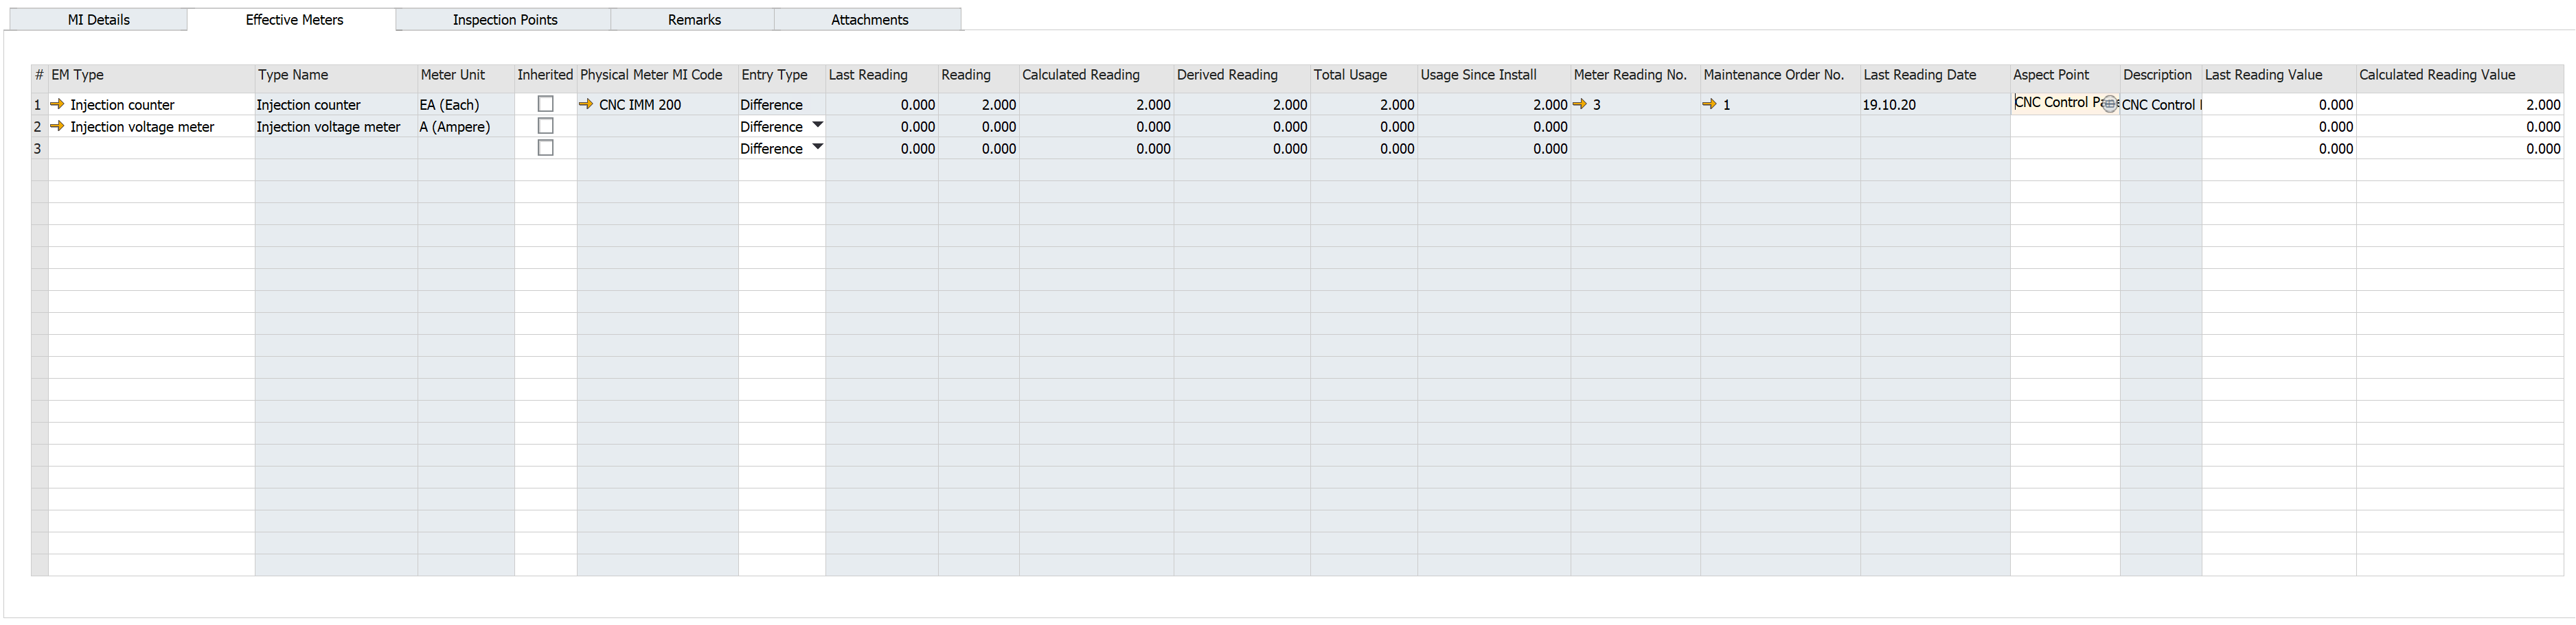The image size is (2576, 625).
Task: Open Meter Reading No. 3 link arrow
Action: click(1580, 104)
